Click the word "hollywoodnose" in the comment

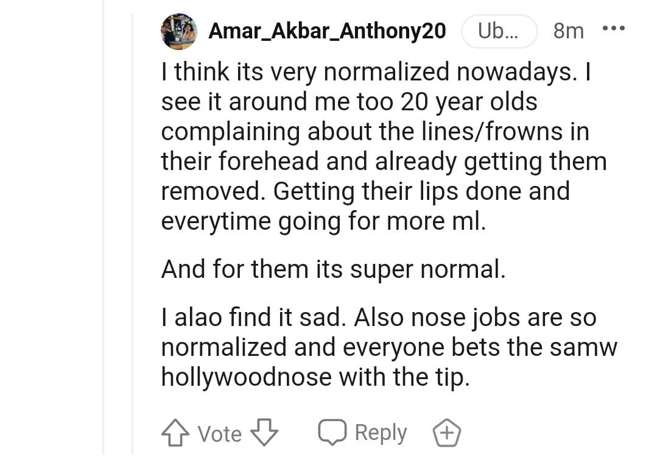pos(246,377)
